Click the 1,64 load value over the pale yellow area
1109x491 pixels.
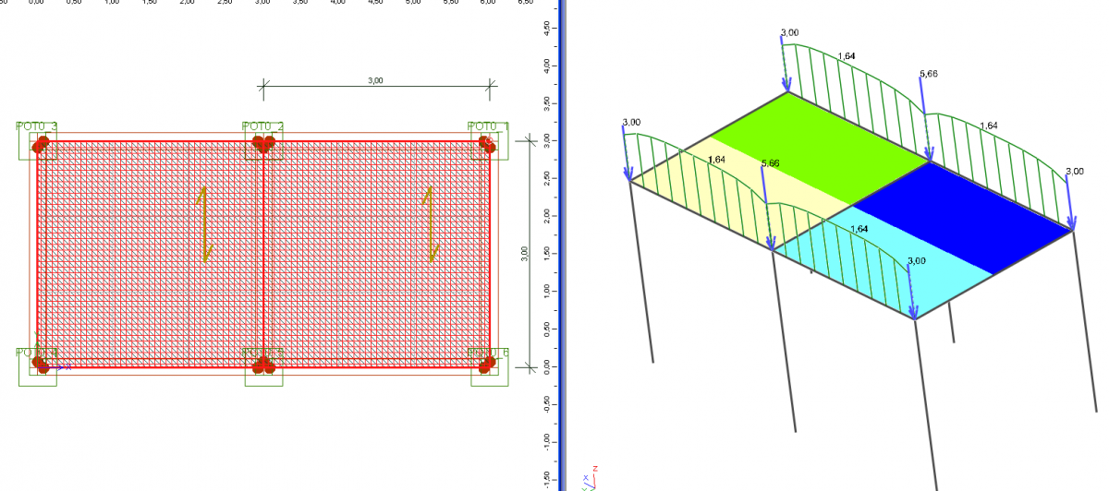(716, 161)
